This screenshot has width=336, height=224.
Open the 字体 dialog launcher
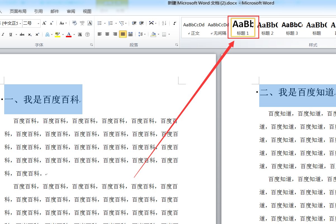[x=91, y=45]
